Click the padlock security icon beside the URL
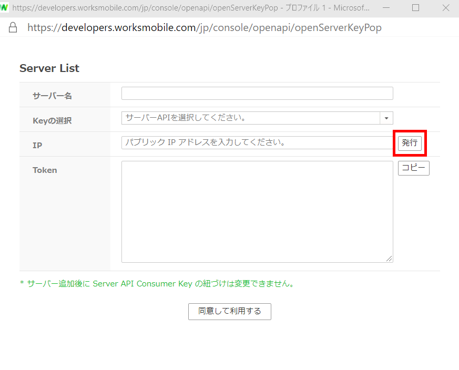This screenshot has width=459, height=370. pyautogui.click(x=13, y=27)
